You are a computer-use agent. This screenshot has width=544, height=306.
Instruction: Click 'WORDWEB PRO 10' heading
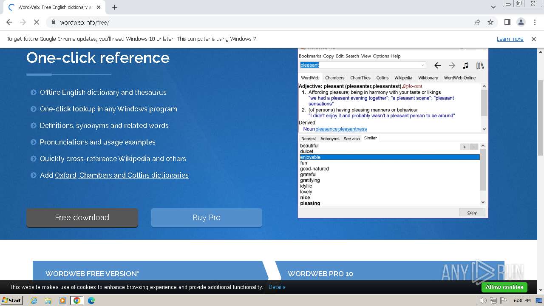click(320, 274)
